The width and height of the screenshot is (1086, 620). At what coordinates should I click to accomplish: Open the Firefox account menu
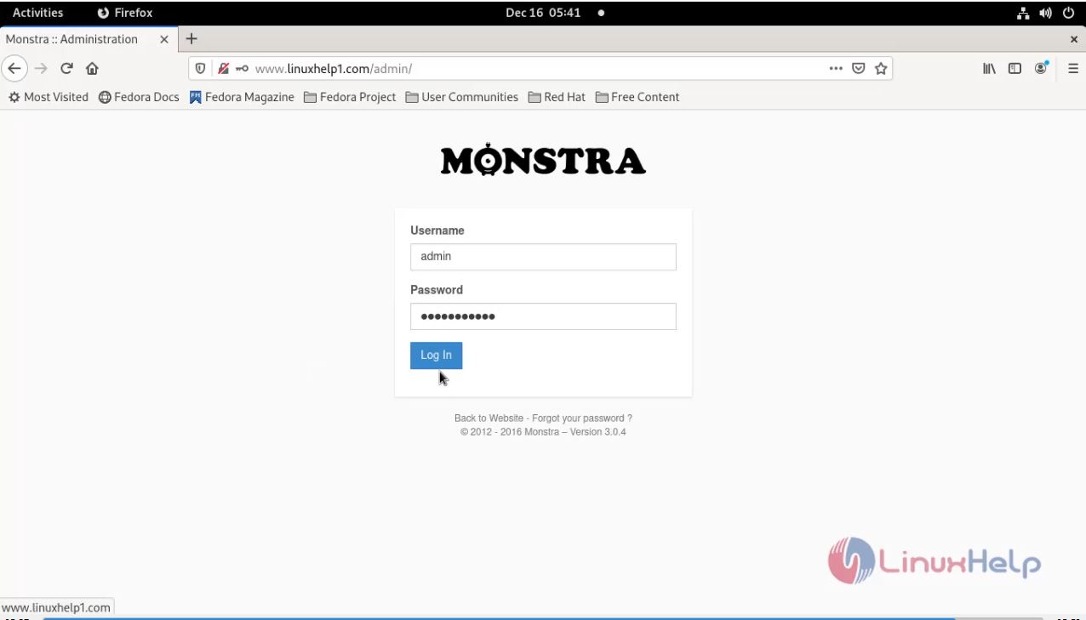(x=1041, y=69)
